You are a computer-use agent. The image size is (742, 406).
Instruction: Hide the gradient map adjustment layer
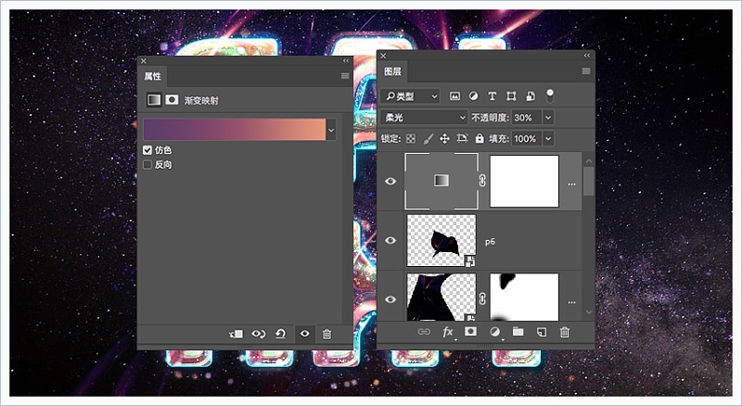click(390, 182)
